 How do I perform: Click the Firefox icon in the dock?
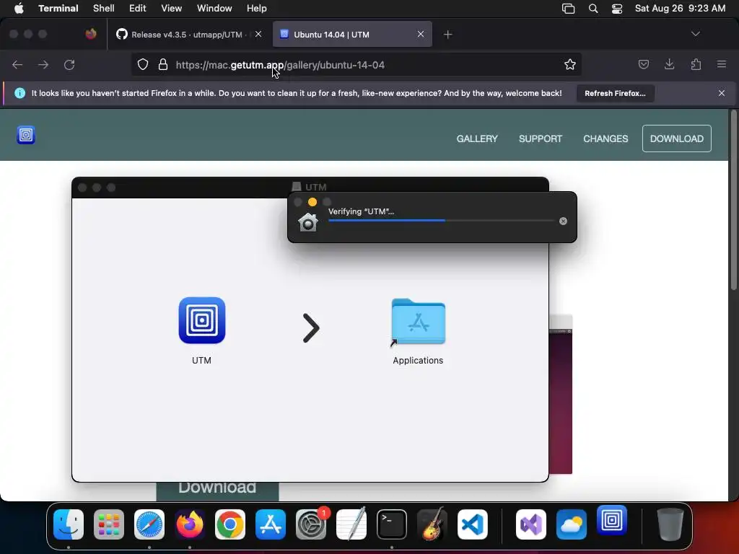[190, 524]
